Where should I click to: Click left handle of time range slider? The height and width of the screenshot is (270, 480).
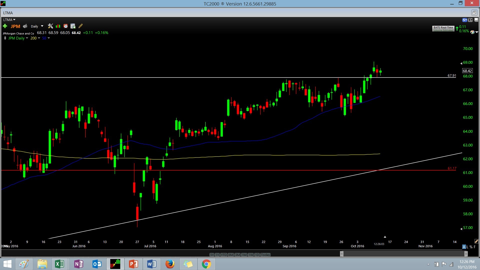342,254
